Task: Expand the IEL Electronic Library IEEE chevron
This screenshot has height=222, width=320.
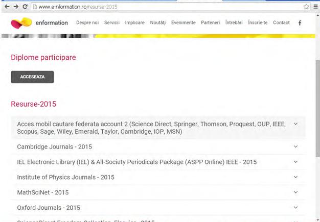Action: [295, 162]
